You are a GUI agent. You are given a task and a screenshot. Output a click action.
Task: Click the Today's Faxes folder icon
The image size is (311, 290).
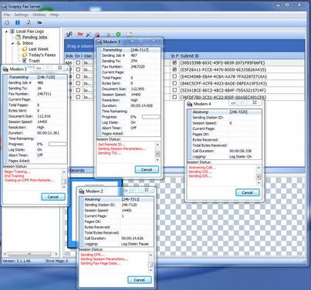(25, 55)
